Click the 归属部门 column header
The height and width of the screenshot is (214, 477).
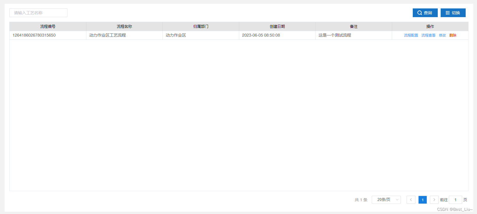(201, 26)
